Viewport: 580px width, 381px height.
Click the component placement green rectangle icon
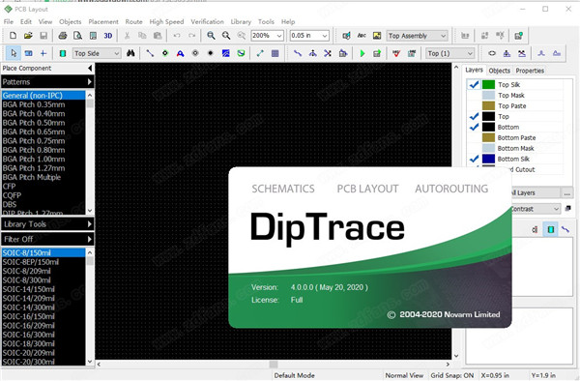(63, 53)
